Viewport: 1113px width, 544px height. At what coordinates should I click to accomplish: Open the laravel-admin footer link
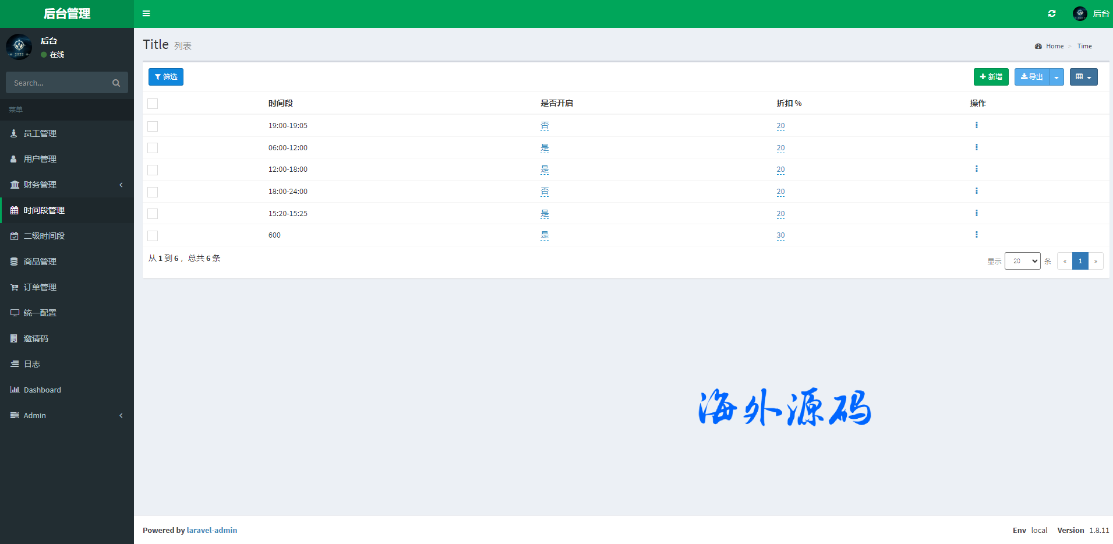point(211,530)
